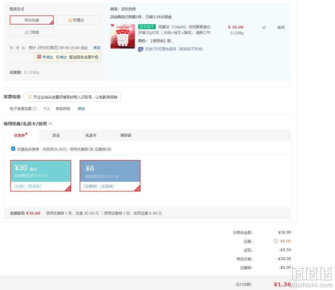Click the ¥36.90 product price

click(236, 27)
